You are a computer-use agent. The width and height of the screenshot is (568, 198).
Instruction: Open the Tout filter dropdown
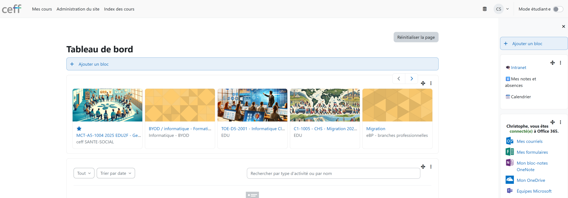point(84,173)
